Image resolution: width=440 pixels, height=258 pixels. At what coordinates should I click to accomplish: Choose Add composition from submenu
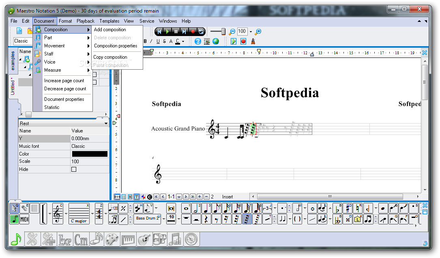pyautogui.click(x=117, y=30)
